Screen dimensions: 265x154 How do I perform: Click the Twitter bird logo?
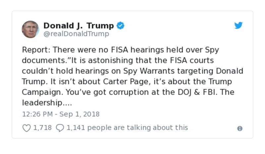(238, 26)
